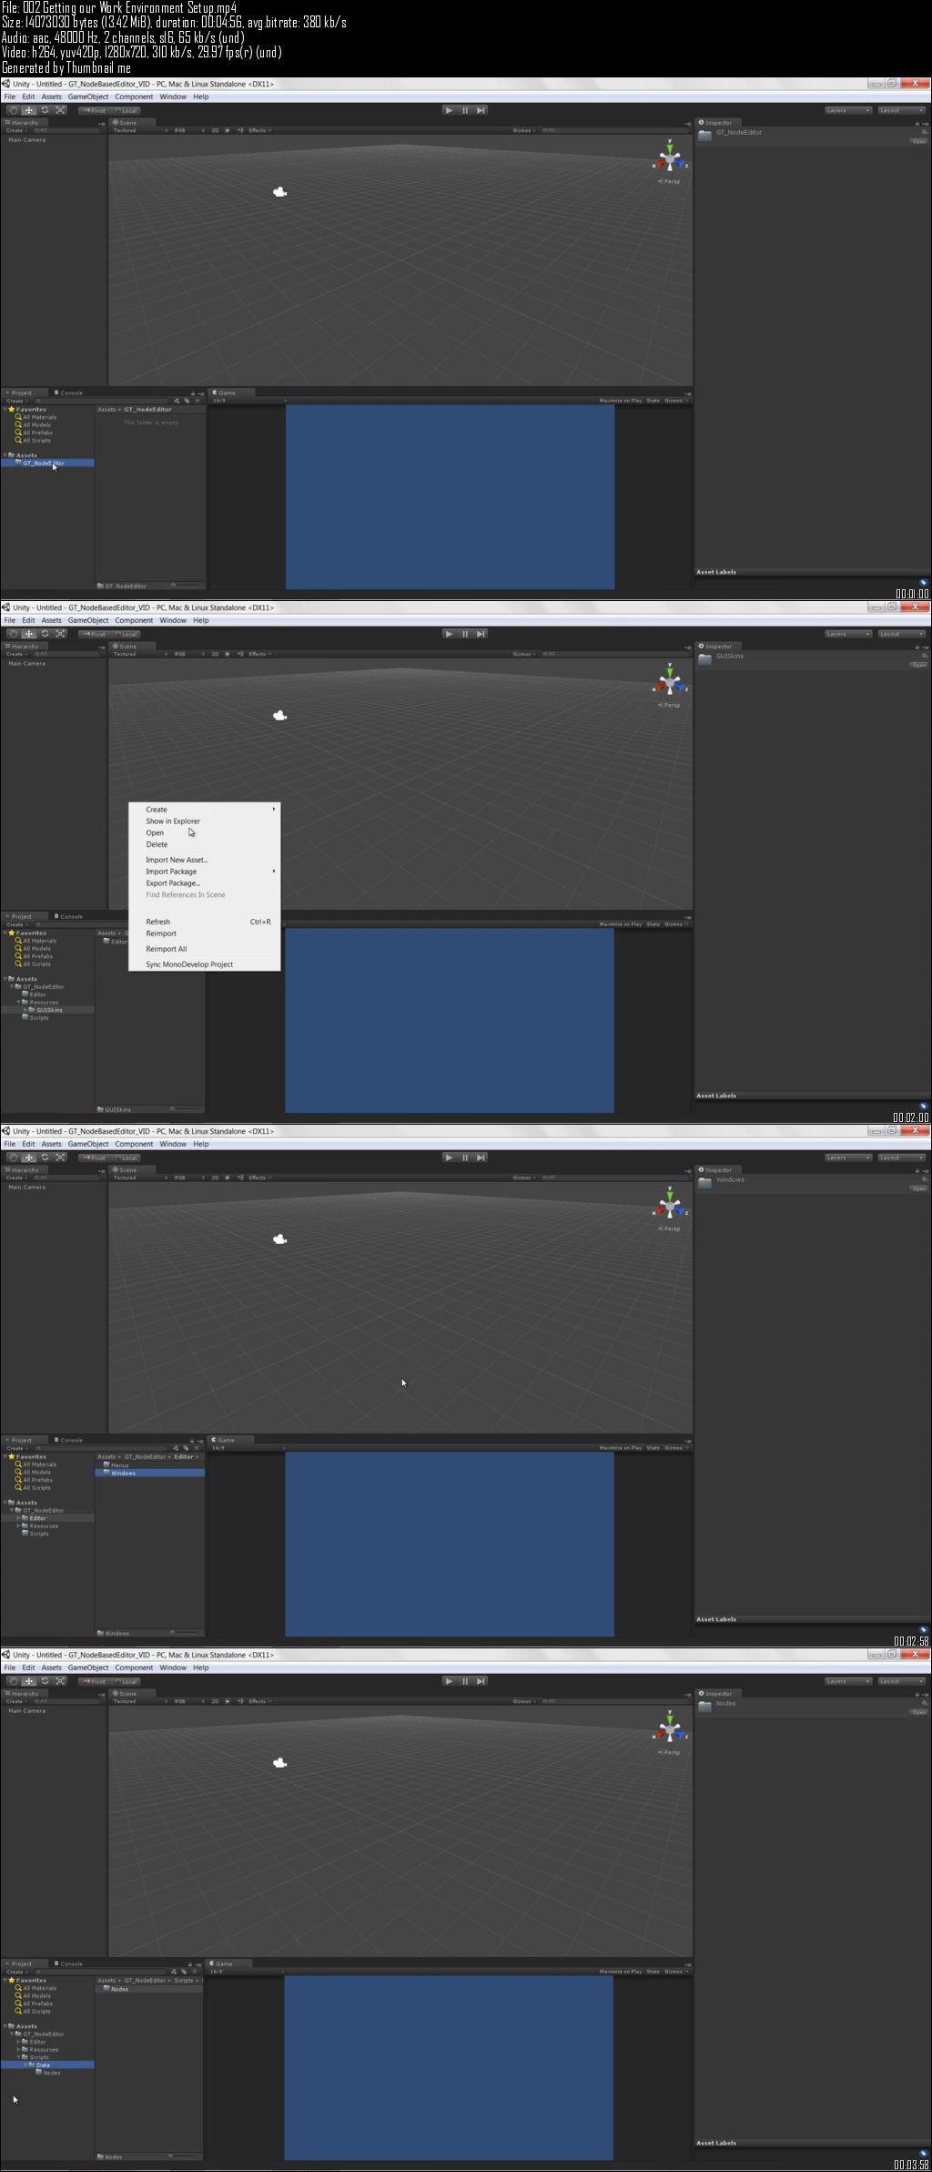932x2172 pixels.
Task: Click the Favorites star icon in the 00:02:58 frame
Action: pos(11,1456)
